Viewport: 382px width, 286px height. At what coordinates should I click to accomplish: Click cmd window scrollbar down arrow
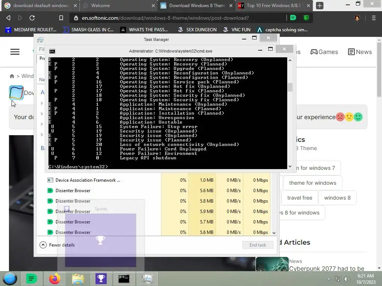pyautogui.click(x=290, y=166)
